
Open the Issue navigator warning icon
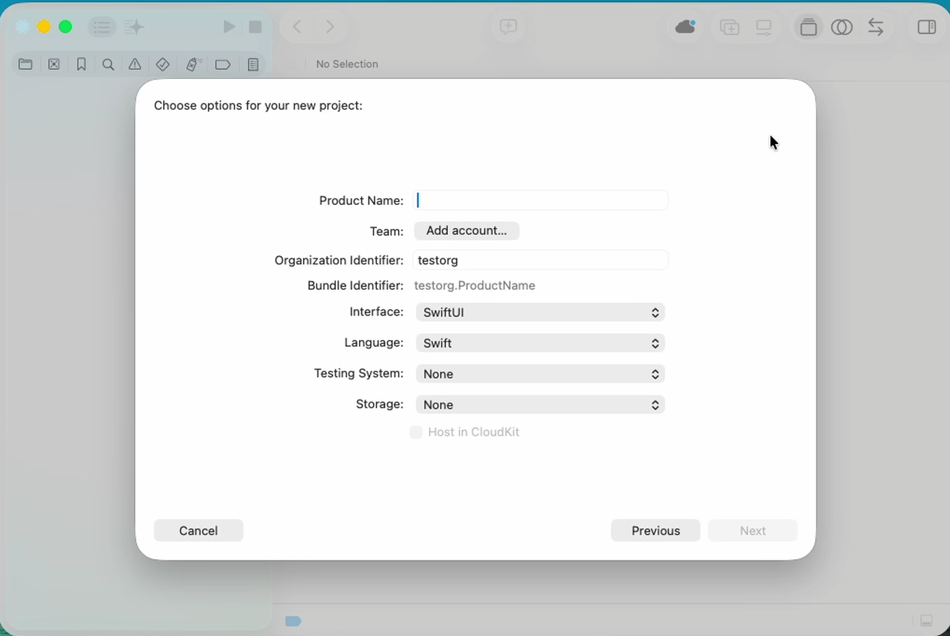pyautogui.click(x=135, y=64)
